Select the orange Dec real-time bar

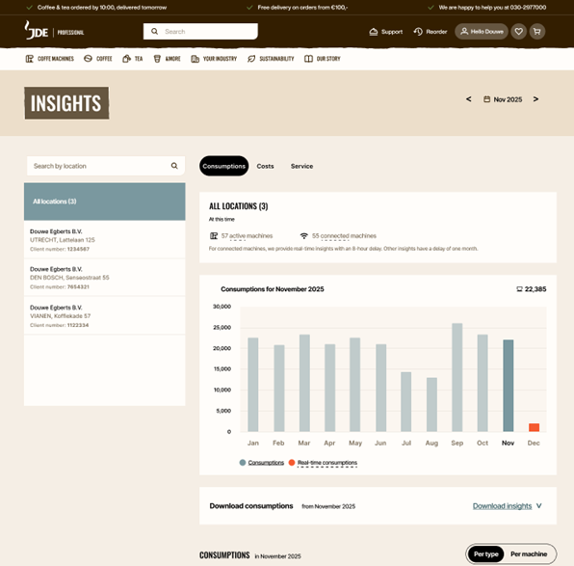(x=534, y=427)
